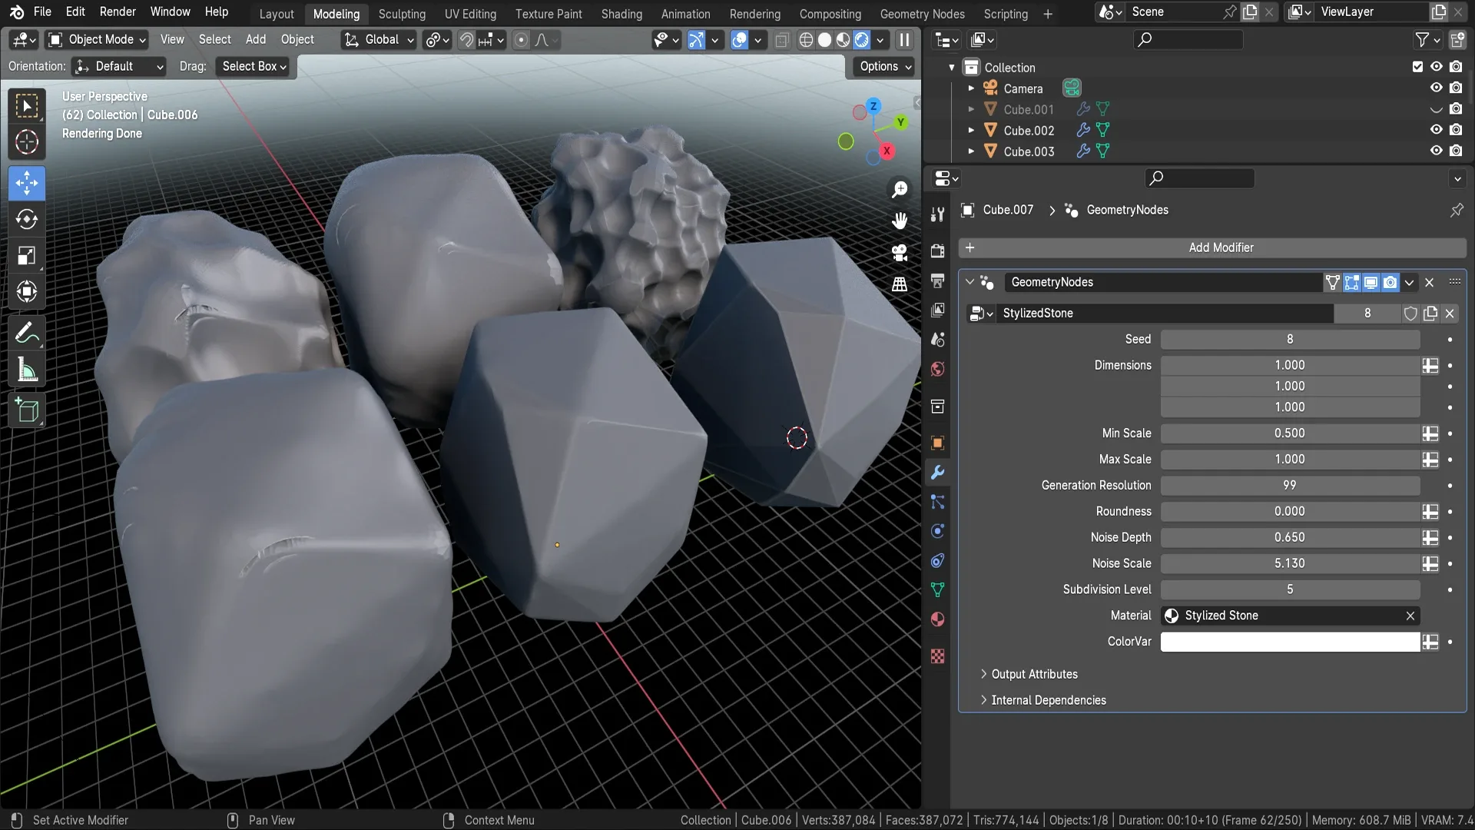This screenshot has height=830, width=1475.
Task: Open the Render Properties tab
Action: coord(937,251)
